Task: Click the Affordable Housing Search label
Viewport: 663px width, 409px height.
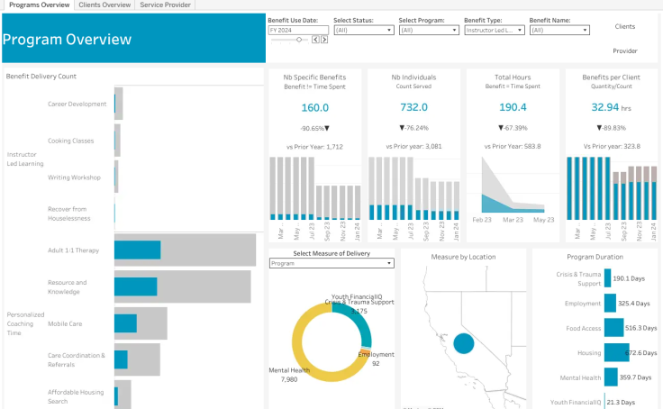Action: 76,396
